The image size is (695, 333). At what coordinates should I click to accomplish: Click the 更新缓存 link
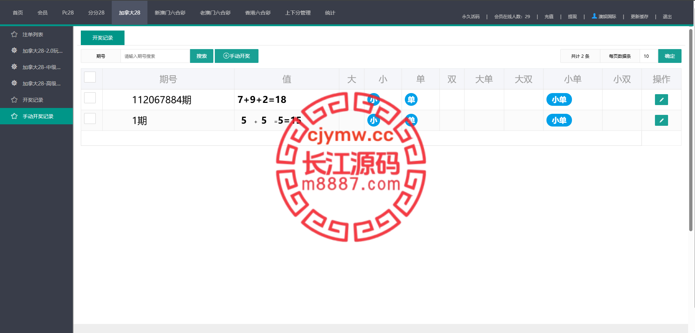(639, 17)
